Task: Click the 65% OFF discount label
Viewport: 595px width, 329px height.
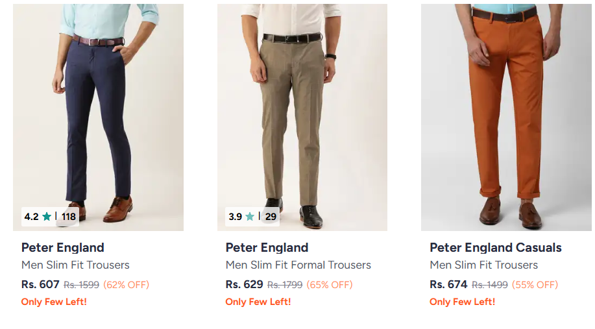Action: pos(330,284)
